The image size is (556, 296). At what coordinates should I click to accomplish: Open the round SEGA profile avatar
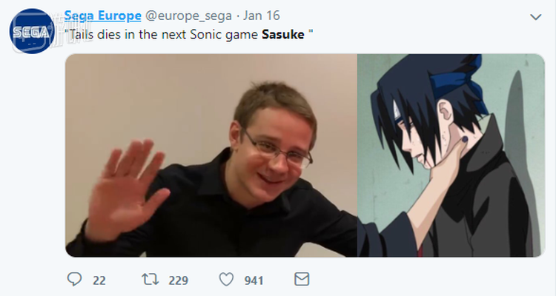(x=33, y=31)
